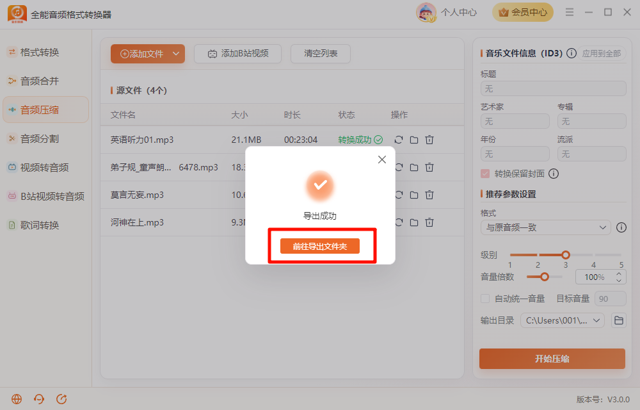Open folder icon for the 弟子规 file
Screen dimensions: 640x410
tap(414, 167)
